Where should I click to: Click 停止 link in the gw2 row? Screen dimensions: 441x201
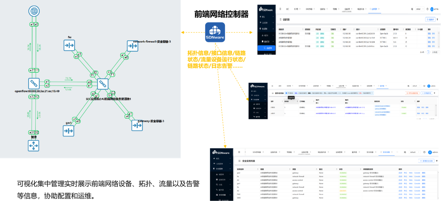point(405,173)
